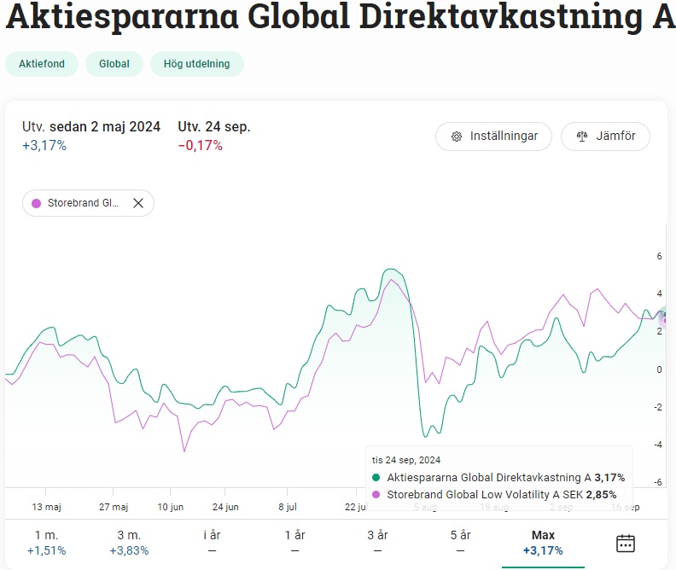Screen dimensions: 676x570
Task: Click the purple legend dot in tooltip
Action: click(376, 494)
